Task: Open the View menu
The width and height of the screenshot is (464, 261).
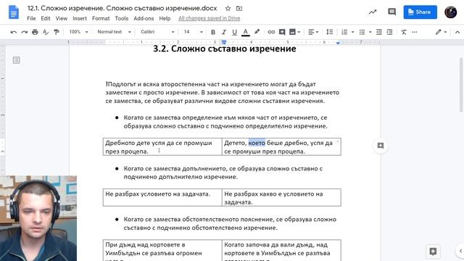Action: coord(61,18)
